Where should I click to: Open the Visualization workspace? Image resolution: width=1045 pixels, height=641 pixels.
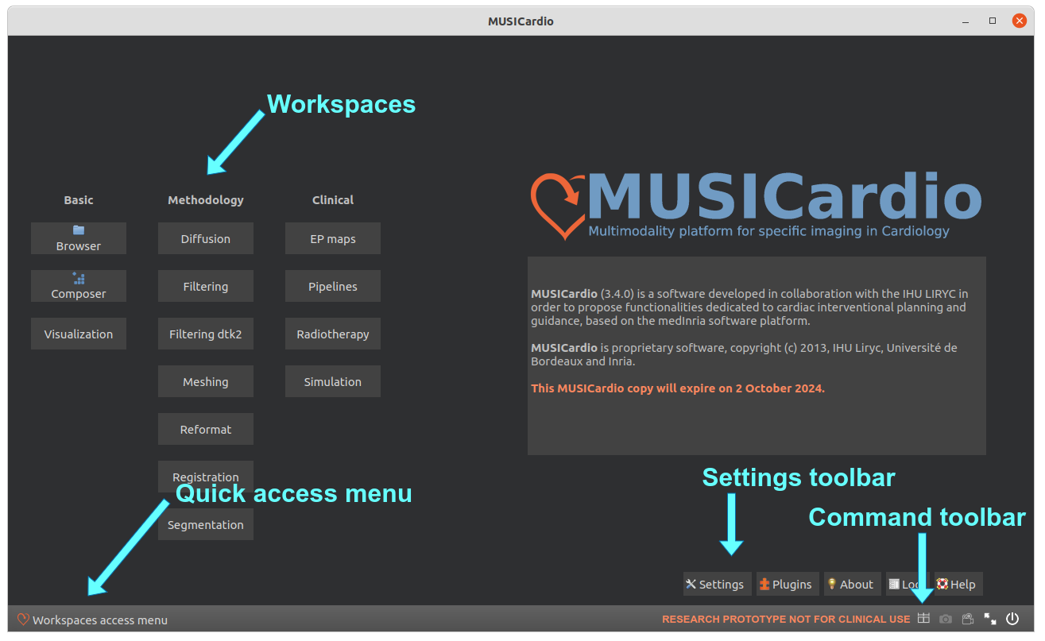coord(79,334)
